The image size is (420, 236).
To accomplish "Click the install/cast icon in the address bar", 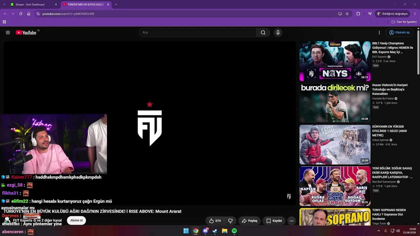I will click(340, 14).
